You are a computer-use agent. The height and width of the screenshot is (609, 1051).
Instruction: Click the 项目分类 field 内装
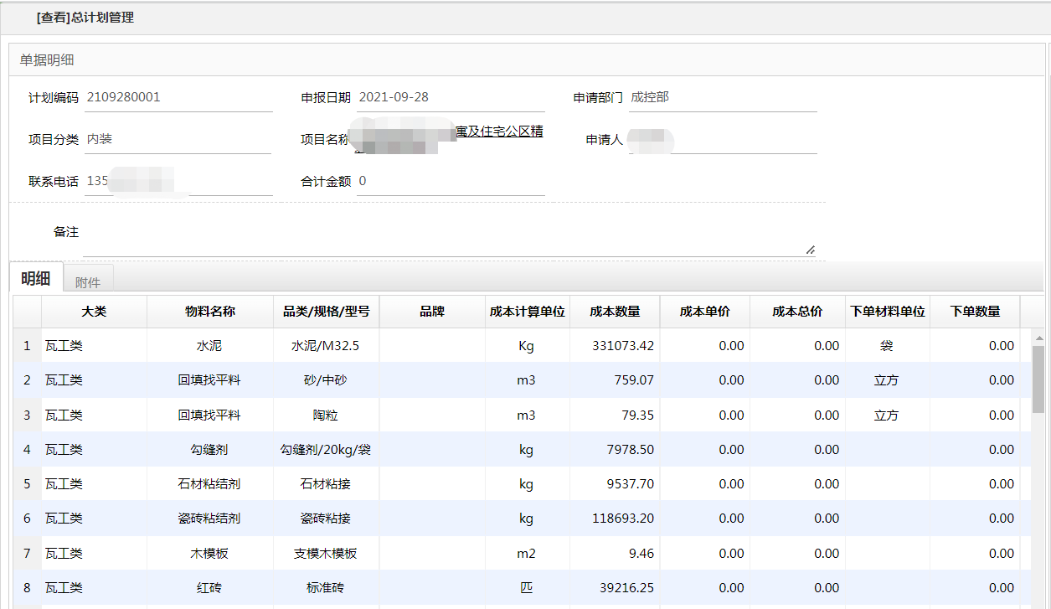point(178,139)
